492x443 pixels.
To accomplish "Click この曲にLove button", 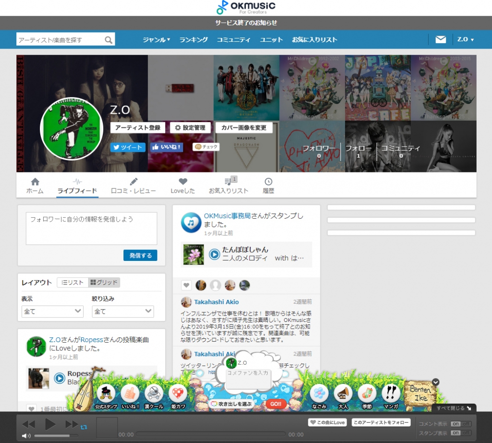I will 328,422.
